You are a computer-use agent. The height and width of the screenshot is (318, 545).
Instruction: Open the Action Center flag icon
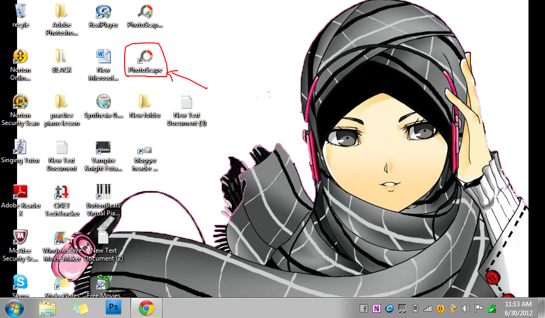478,308
